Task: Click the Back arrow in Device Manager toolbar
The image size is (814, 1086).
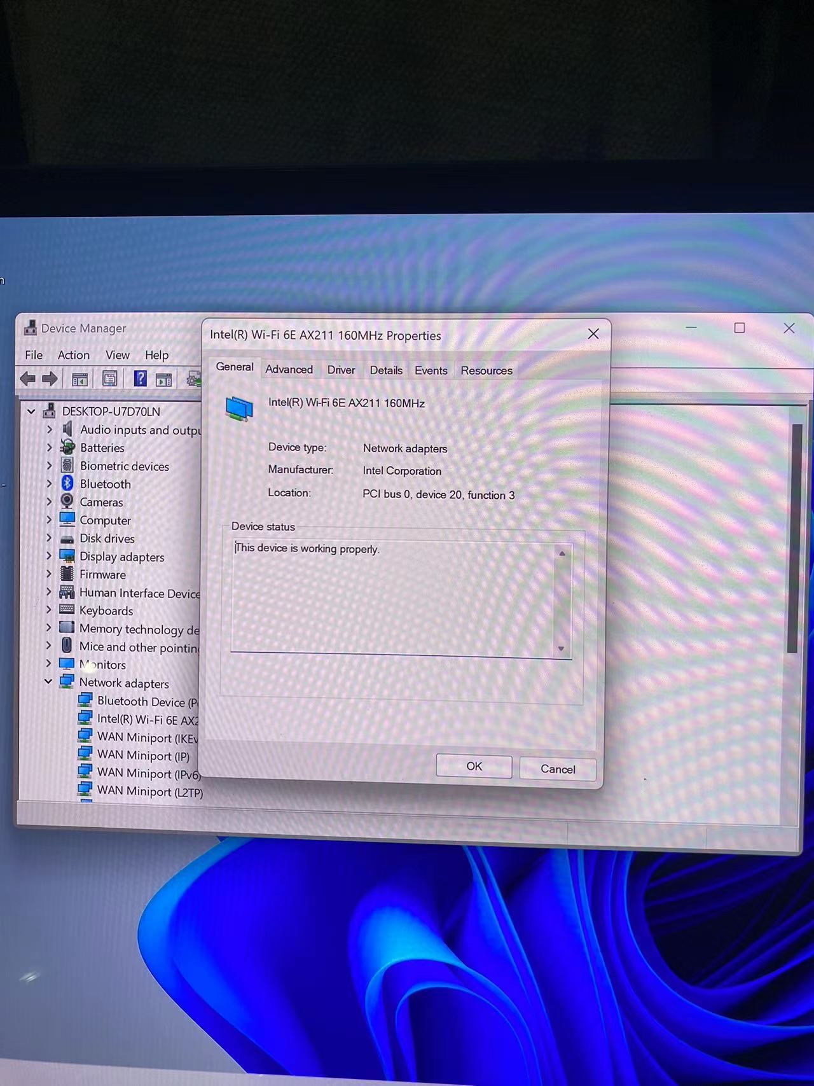Action: 27,380
